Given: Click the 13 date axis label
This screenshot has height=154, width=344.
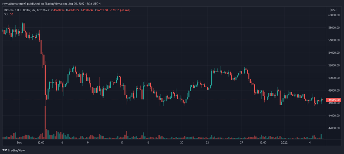Looking at the screenshot, I should 123,142.
